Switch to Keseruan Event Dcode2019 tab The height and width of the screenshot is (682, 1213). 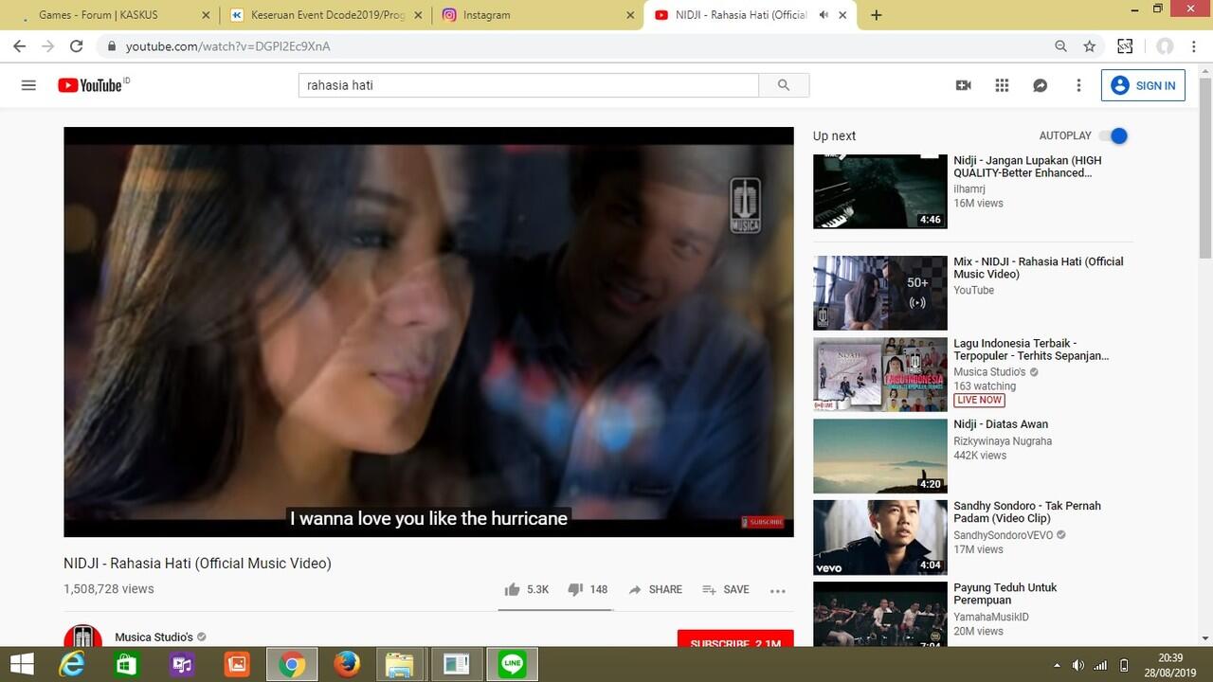[x=326, y=15]
